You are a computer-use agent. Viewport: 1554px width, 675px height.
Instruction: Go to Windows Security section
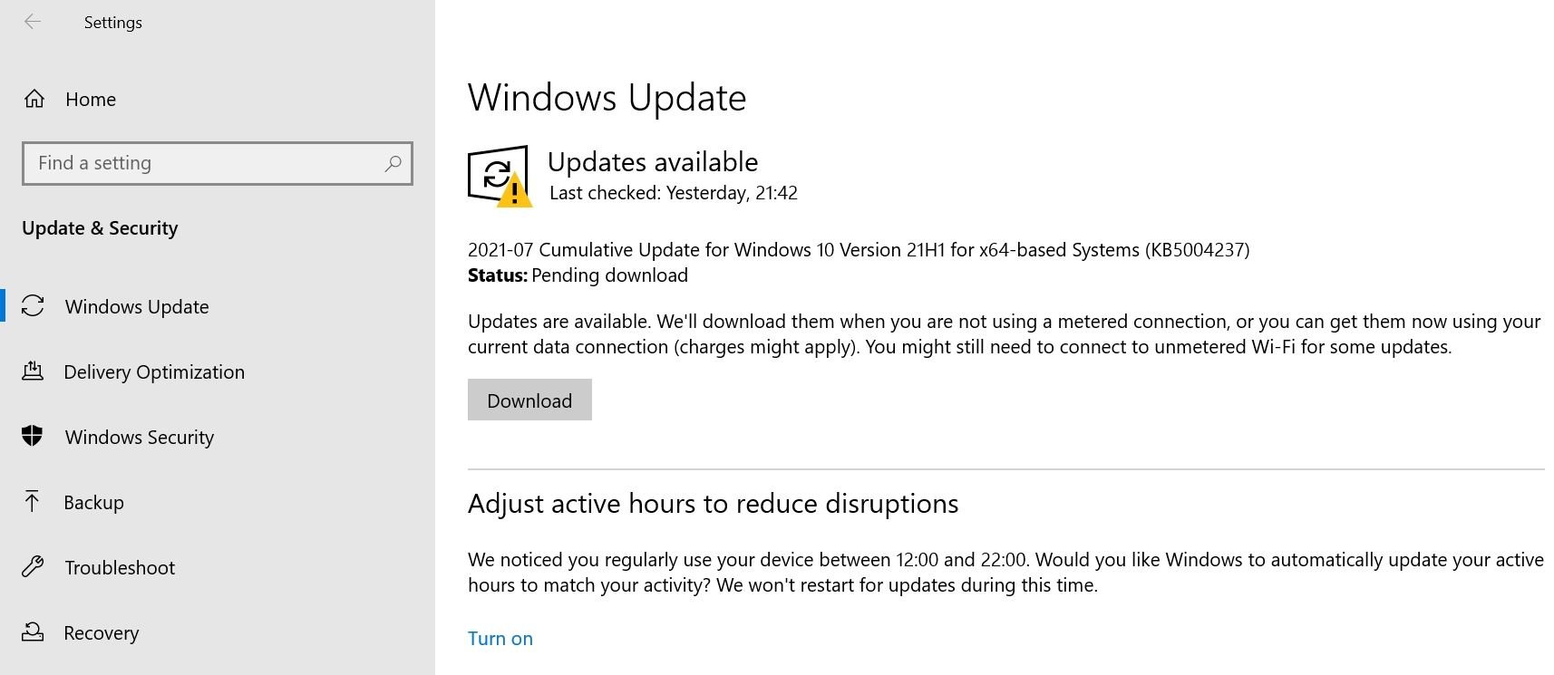(x=140, y=437)
